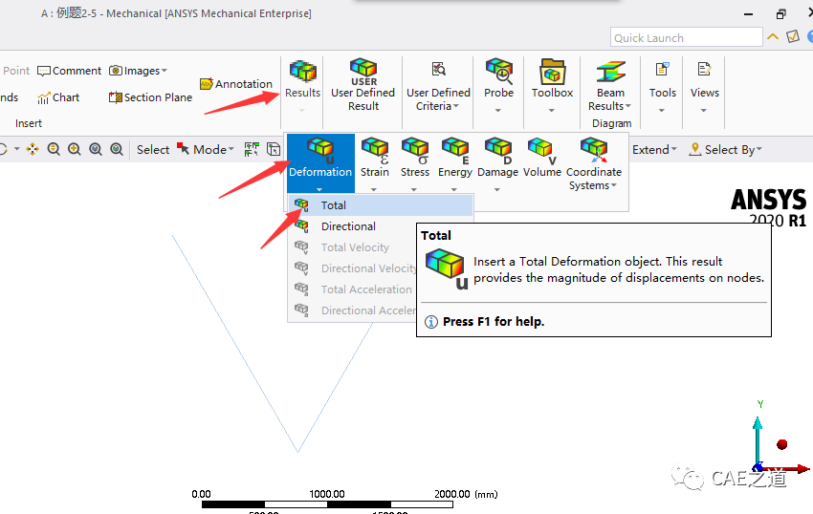
Task: Click the Box Zoom tool
Action: 75,149
